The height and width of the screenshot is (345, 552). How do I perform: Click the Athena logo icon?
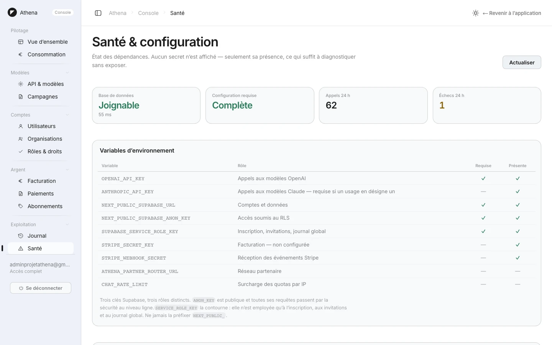[12, 12]
